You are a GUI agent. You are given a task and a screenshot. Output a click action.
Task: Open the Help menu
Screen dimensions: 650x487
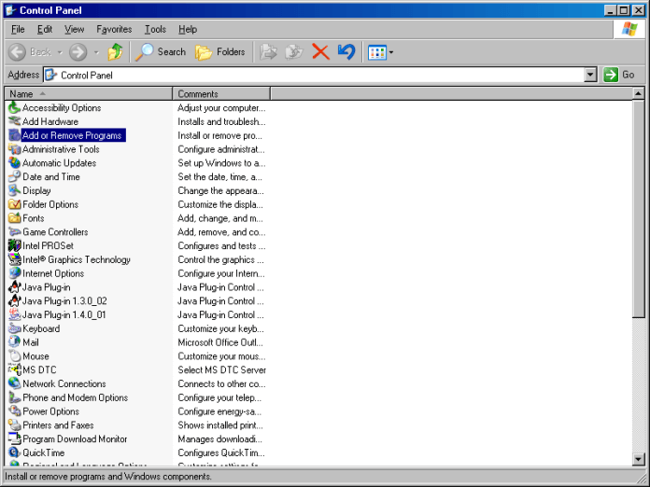click(188, 30)
